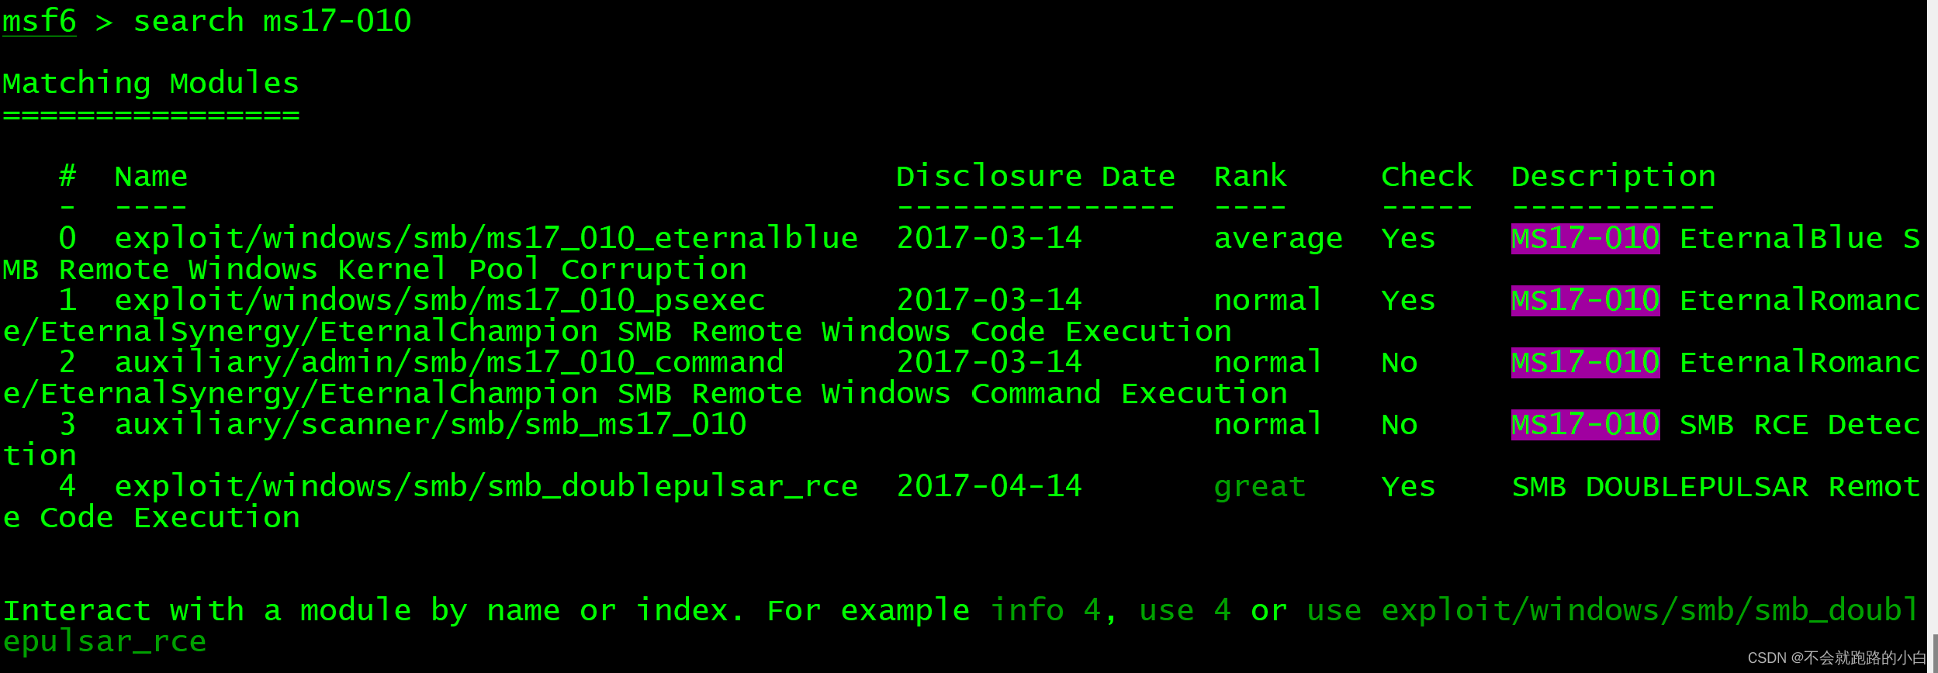Click 'normal' rank in the ms17_010_command row
The width and height of the screenshot is (1938, 673).
pos(1269,362)
